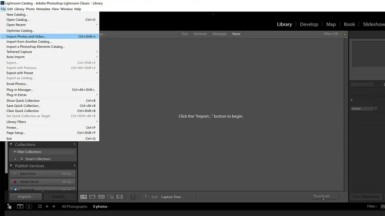Open the Sort Capture Time dropdown
The width and height of the screenshot is (385, 216).
point(172,197)
